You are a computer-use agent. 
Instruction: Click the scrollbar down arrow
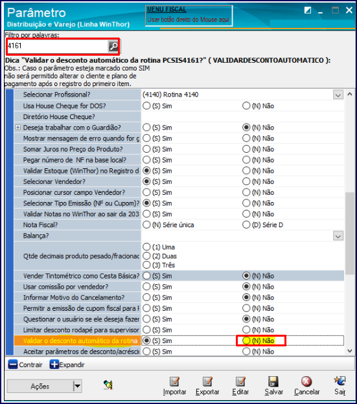(349, 351)
